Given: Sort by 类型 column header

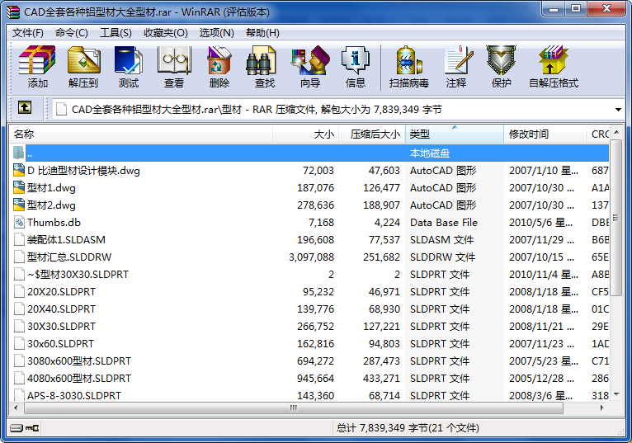Looking at the screenshot, I should click(455, 134).
